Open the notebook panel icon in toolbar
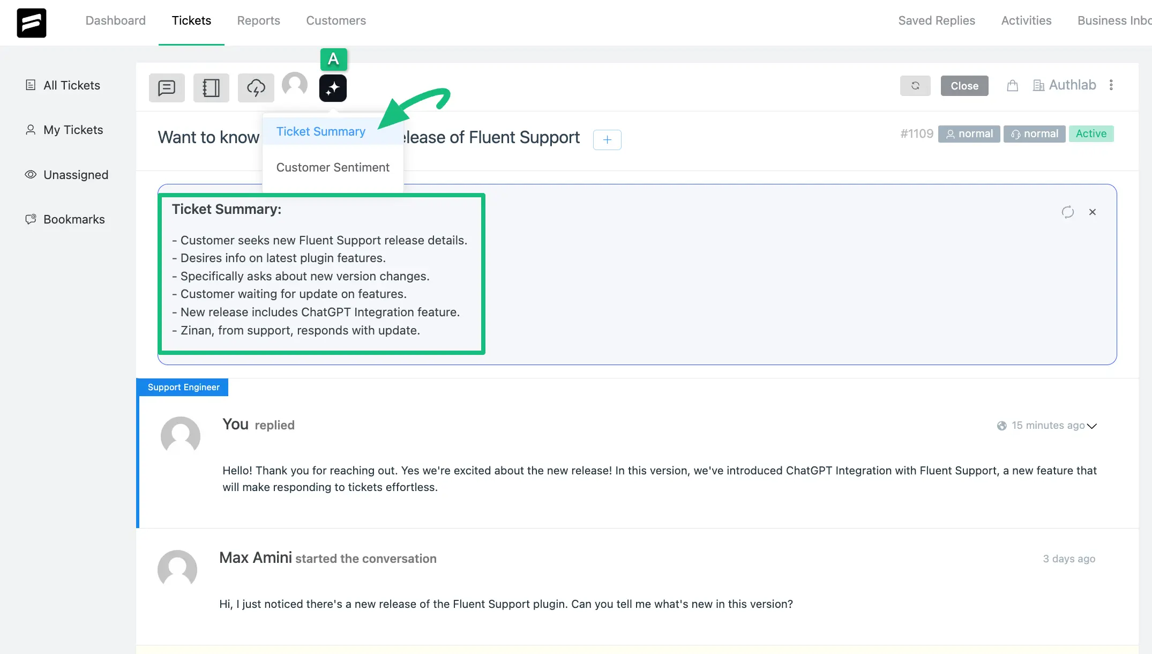1152x654 pixels. pos(211,87)
